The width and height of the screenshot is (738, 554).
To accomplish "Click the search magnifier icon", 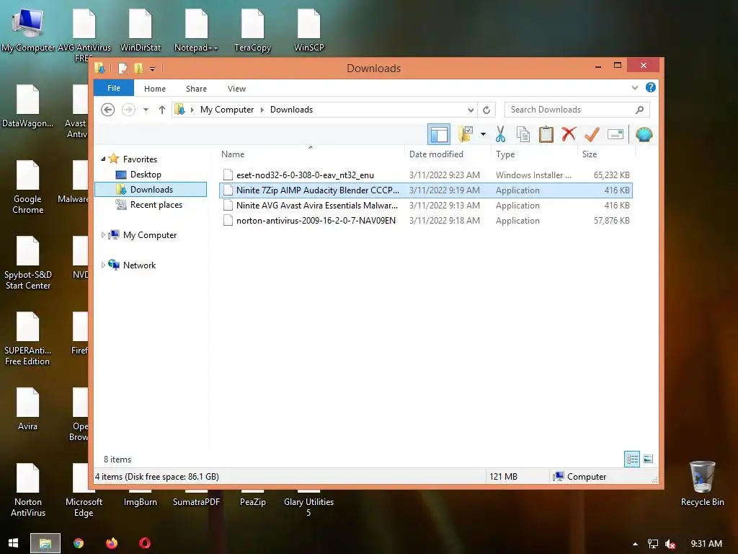I will (x=639, y=110).
